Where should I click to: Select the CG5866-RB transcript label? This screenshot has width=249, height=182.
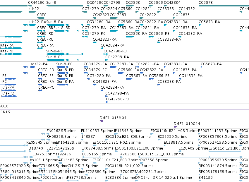tap(159, 34)
